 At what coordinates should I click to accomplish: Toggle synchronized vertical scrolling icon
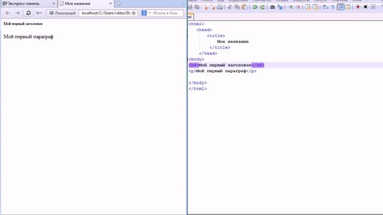tap(308, 7)
